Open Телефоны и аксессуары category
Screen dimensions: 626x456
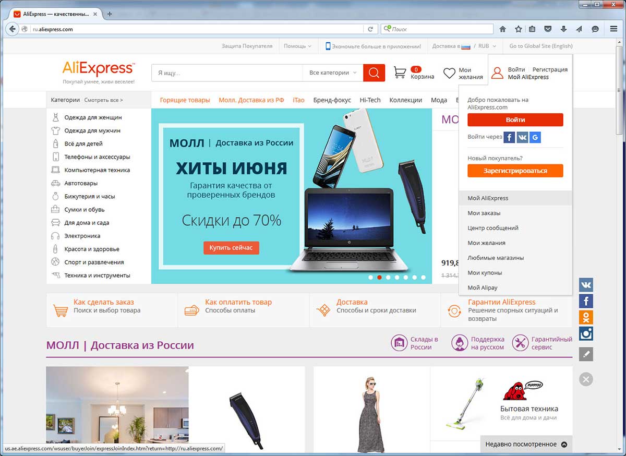[97, 157]
